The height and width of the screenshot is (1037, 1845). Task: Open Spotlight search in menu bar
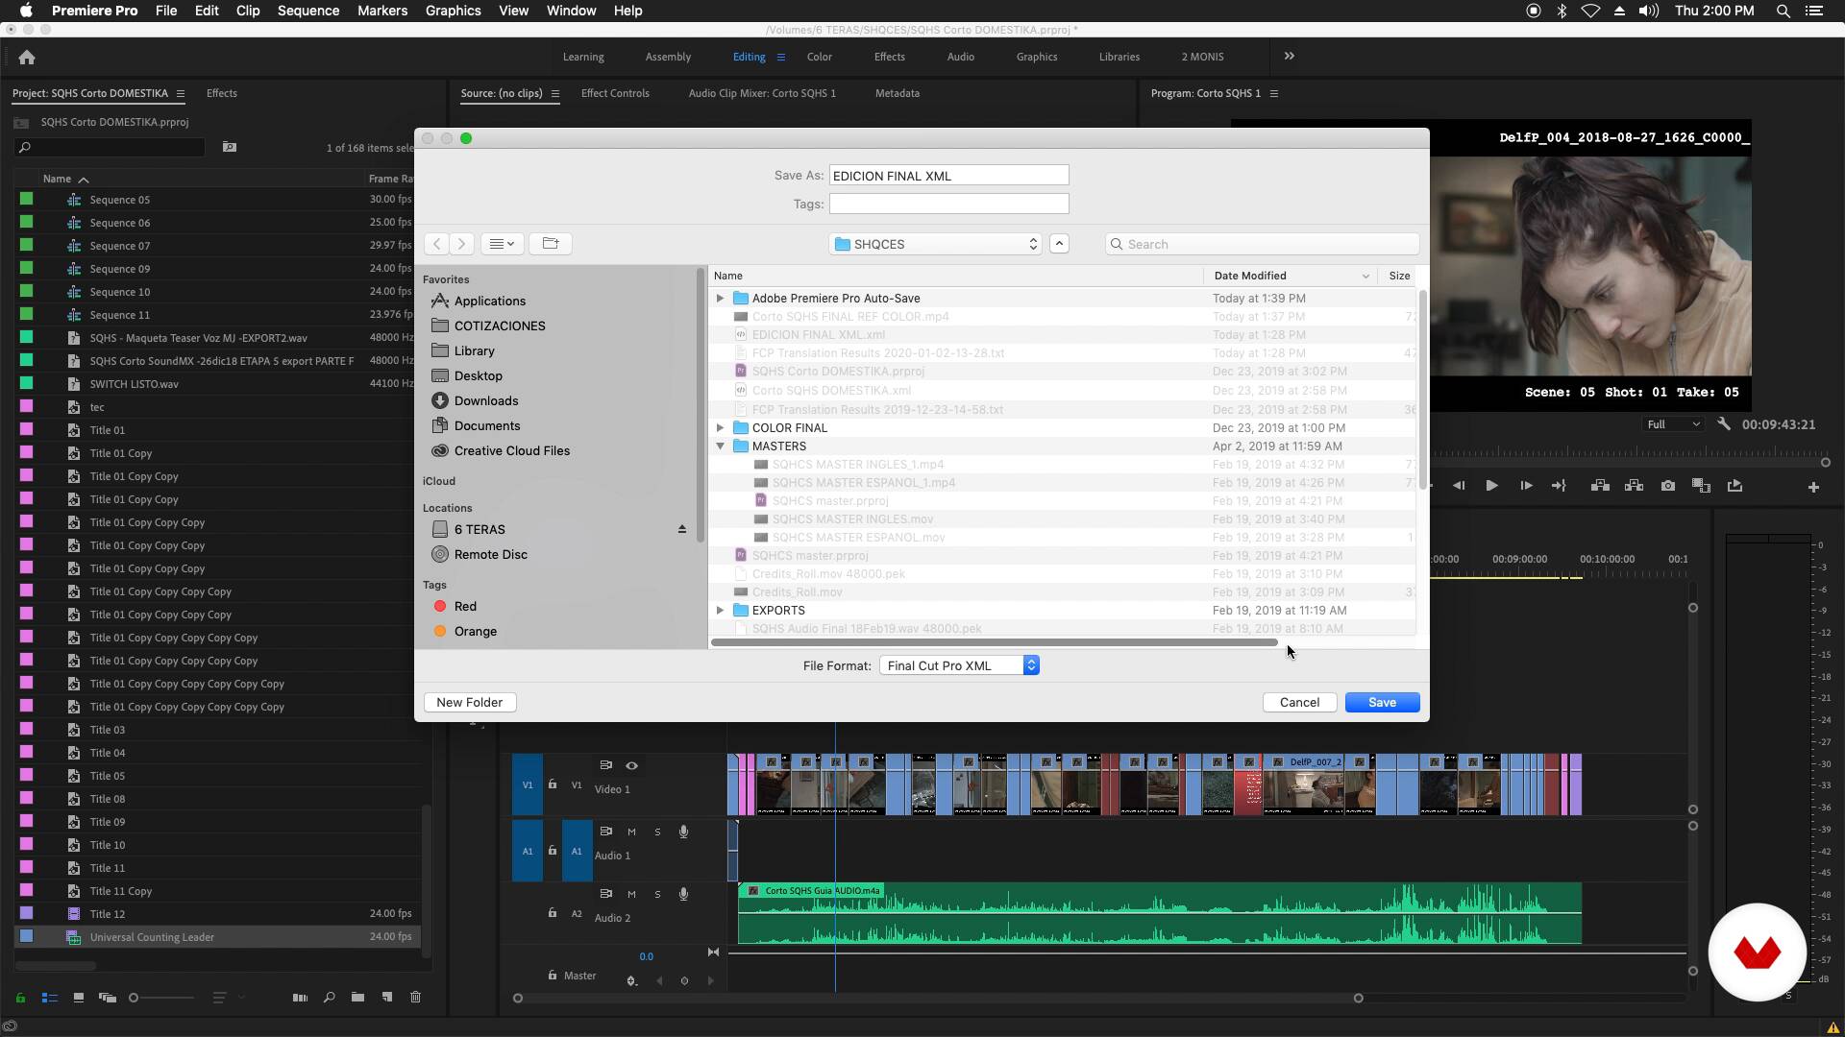[x=1783, y=11]
